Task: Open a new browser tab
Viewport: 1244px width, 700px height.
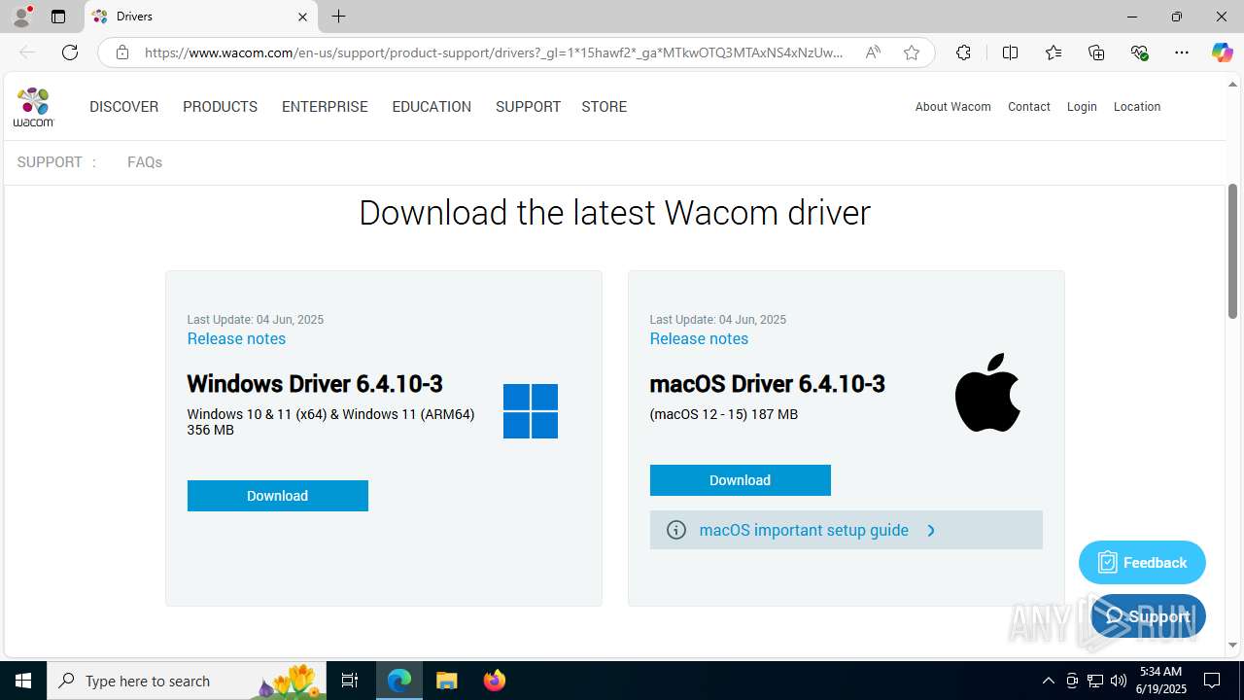Action: click(338, 17)
